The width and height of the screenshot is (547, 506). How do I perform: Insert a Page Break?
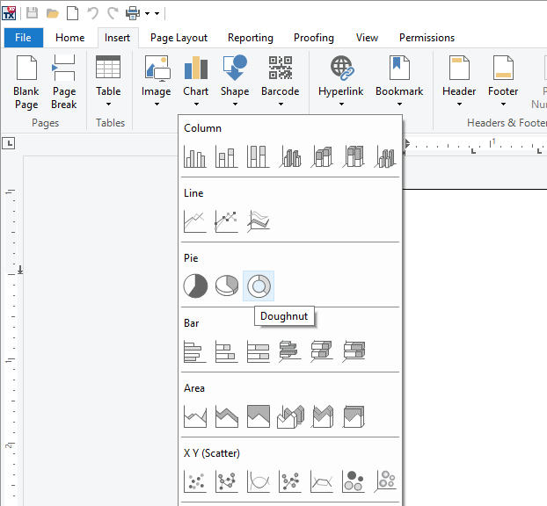click(64, 83)
